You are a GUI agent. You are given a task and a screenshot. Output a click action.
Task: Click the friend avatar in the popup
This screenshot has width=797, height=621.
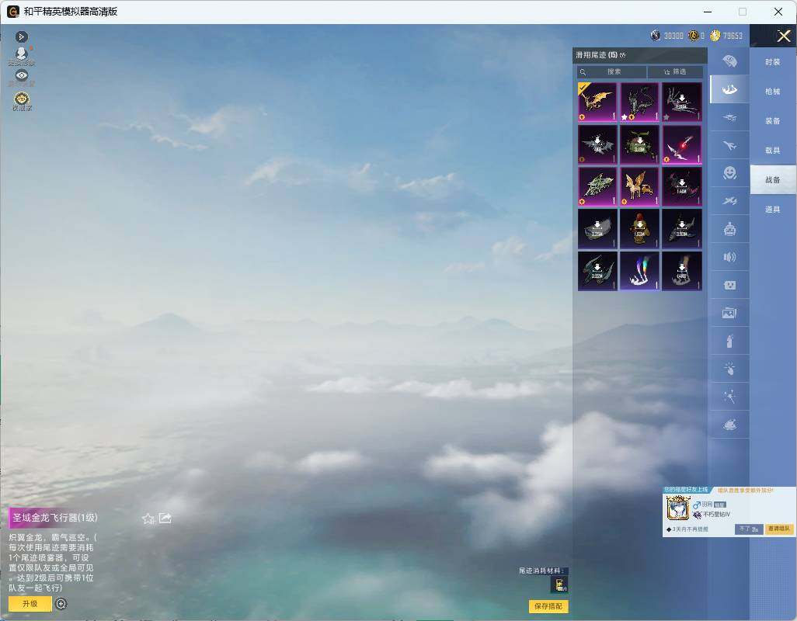tap(677, 508)
